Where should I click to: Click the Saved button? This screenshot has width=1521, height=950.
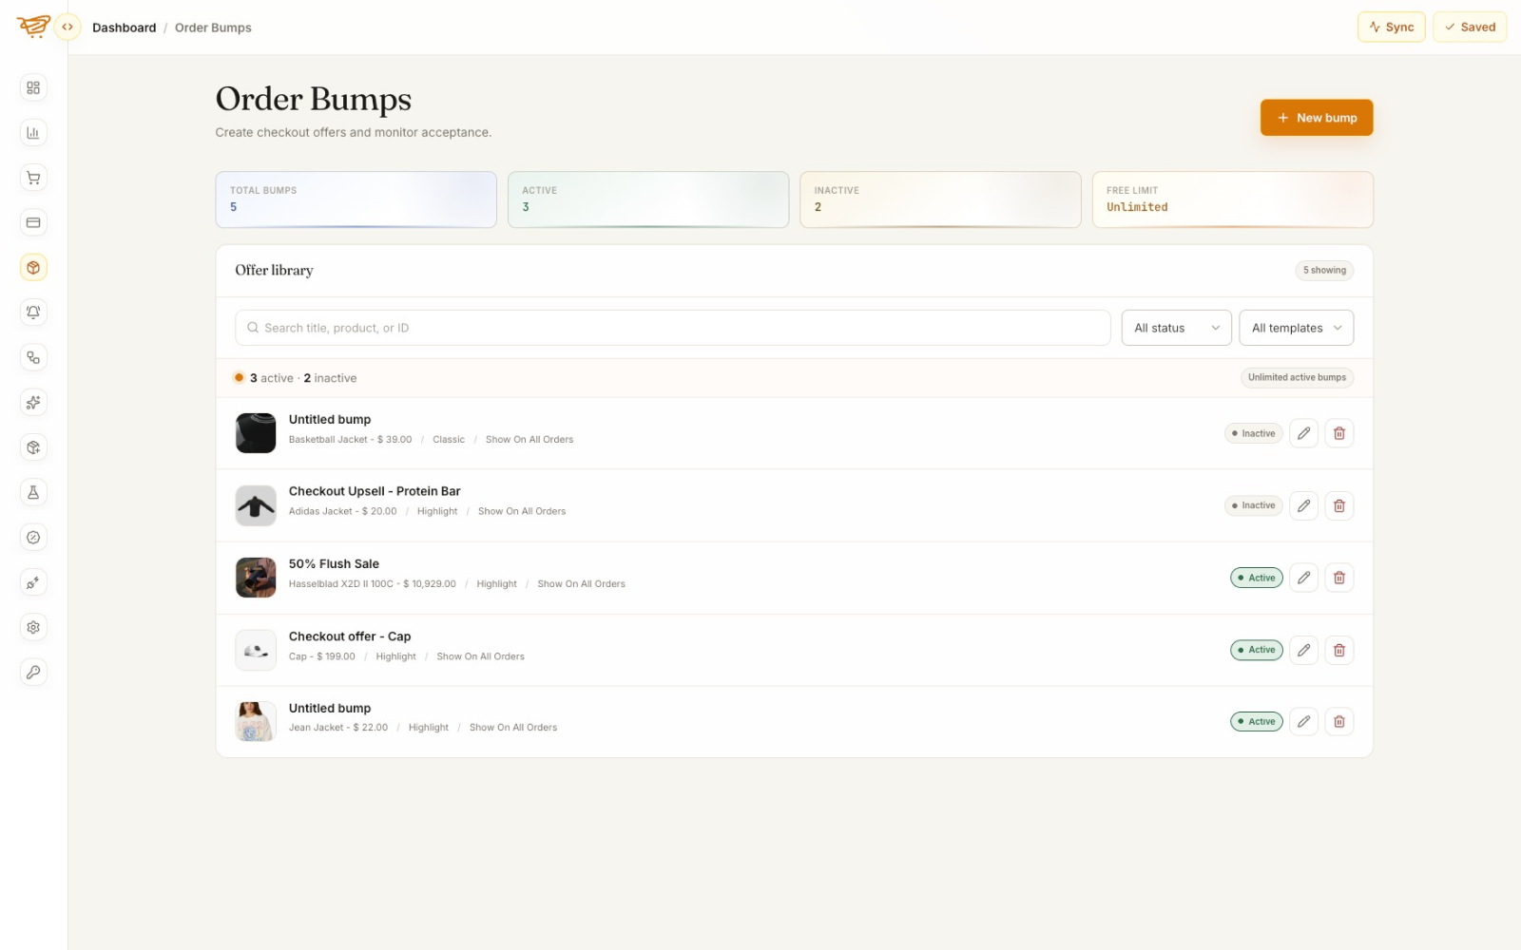tap(1470, 27)
